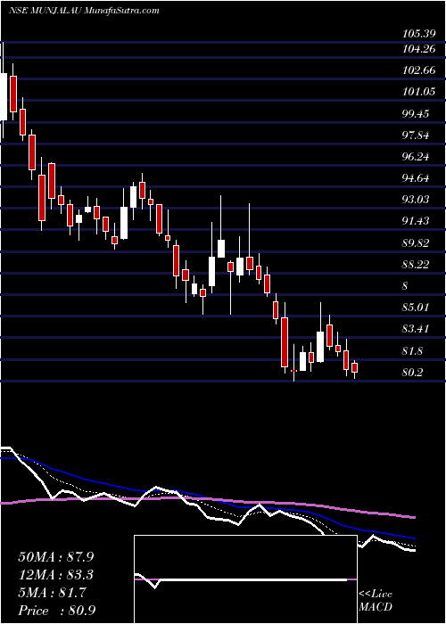Click the last red candlestick on the right
The width and height of the screenshot is (446, 624).
click(x=354, y=367)
